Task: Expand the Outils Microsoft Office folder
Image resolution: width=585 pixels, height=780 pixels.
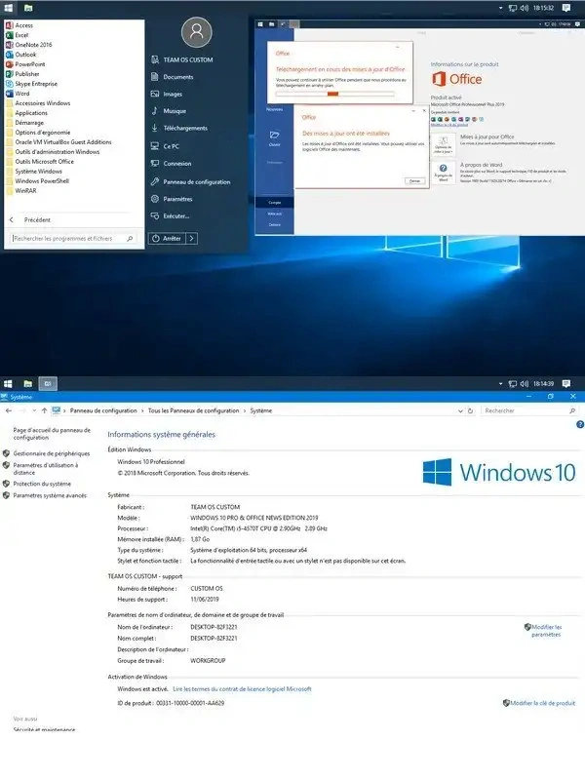Action: [44, 161]
